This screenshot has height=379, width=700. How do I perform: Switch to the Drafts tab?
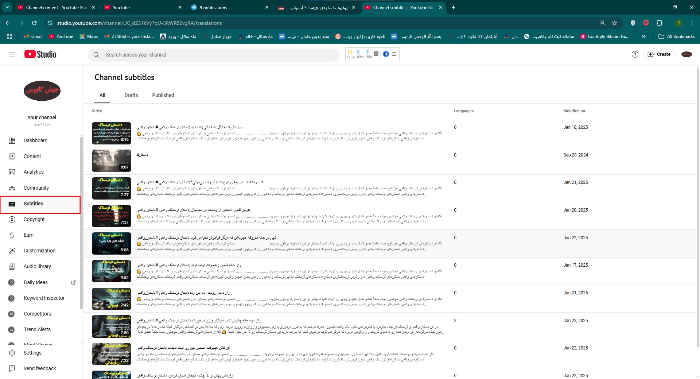pos(131,95)
